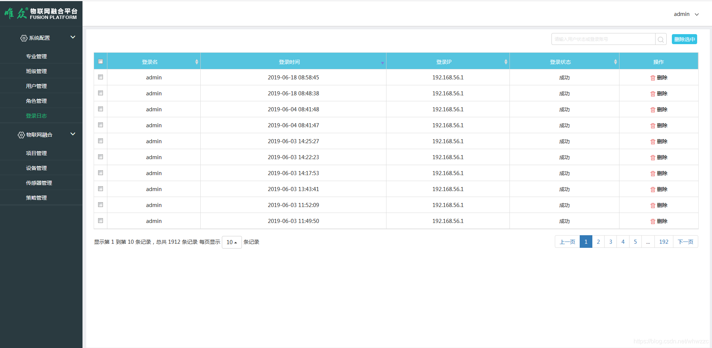Delete the 2019-06-03 11:52:09 login record

pyautogui.click(x=658, y=205)
